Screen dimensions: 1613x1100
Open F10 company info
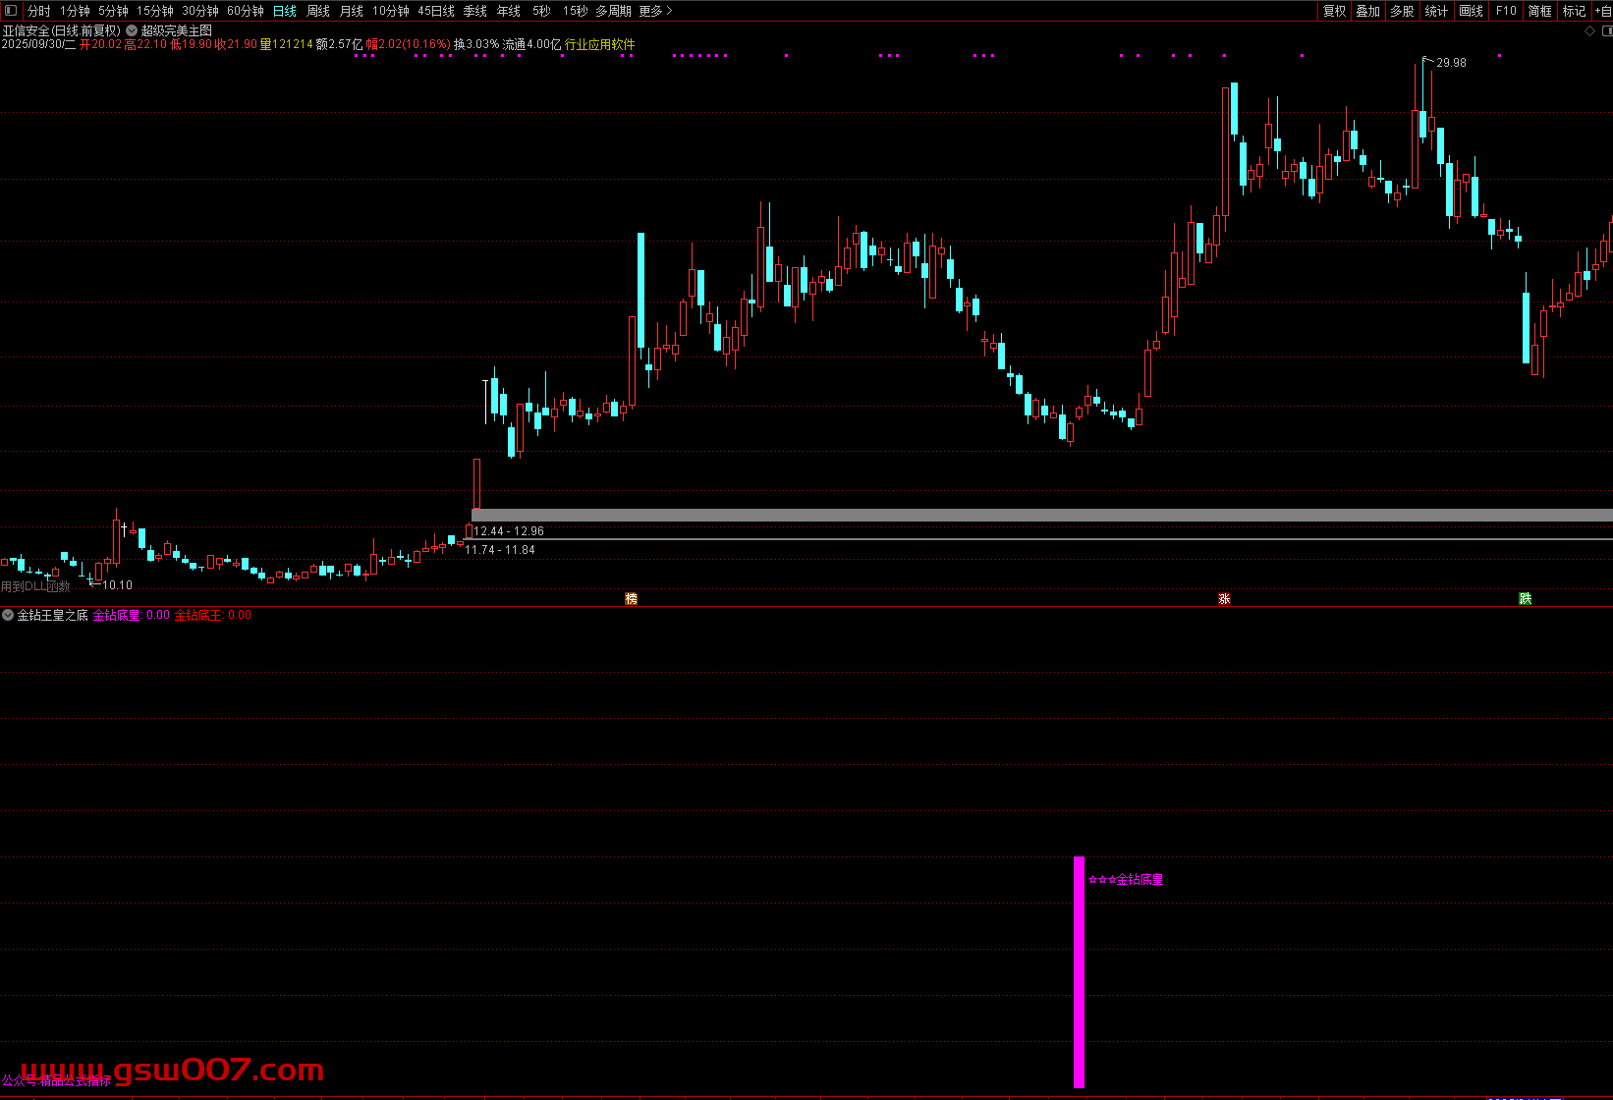pos(1506,11)
